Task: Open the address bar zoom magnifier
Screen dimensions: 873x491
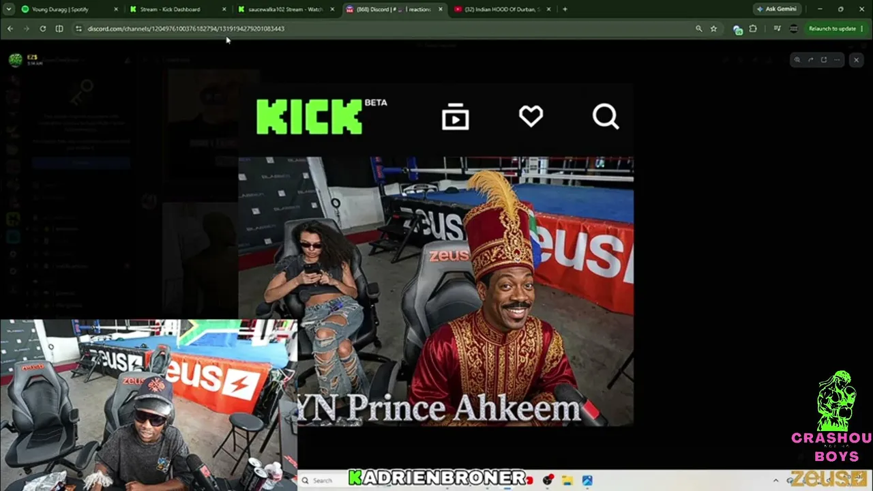Action: click(x=698, y=29)
